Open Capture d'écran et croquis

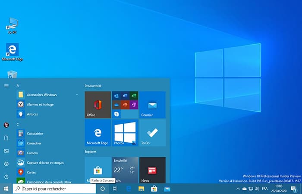[x=47, y=163]
